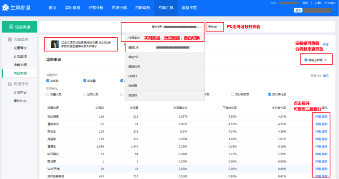Click the 流量纵横 chart icon in sidebar

coord(11,27)
